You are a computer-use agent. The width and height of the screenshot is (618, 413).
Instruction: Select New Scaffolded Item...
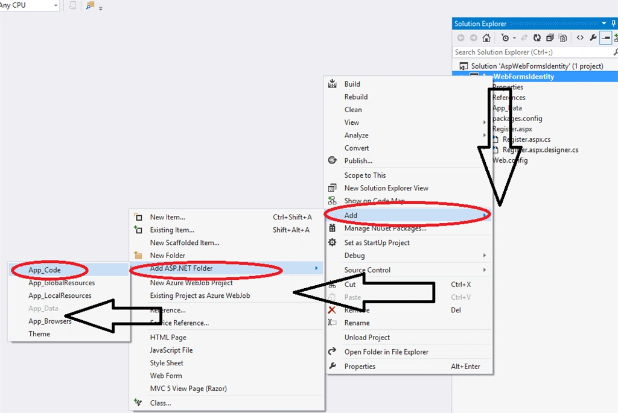coord(227,242)
